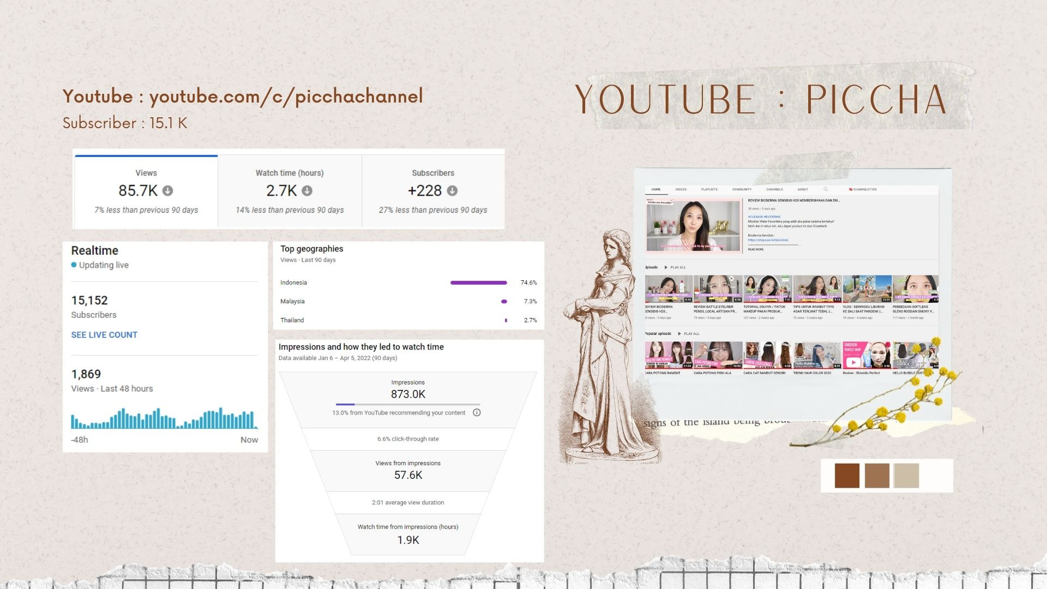Click the realtime views bar chart
The width and height of the screenshot is (1047, 589).
pos(164,418)
